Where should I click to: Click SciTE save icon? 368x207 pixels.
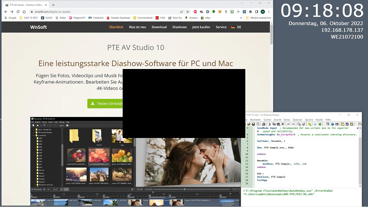coord(253,124)
